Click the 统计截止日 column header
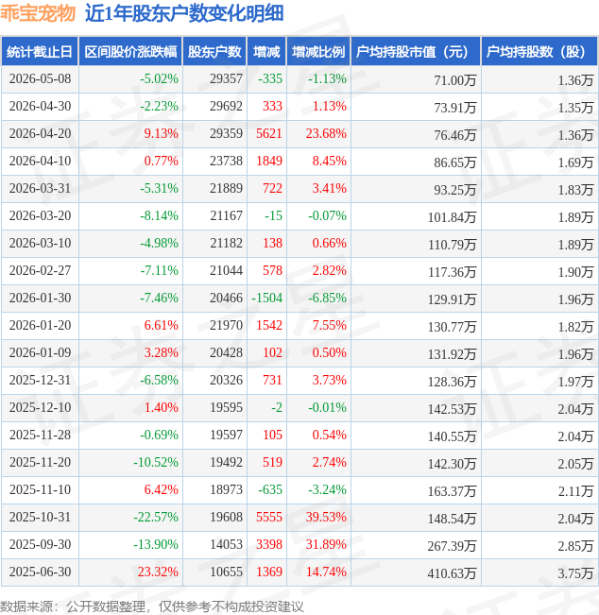Image resolution: width=599 pixels, height=615 pixels. tap(40, 51)
